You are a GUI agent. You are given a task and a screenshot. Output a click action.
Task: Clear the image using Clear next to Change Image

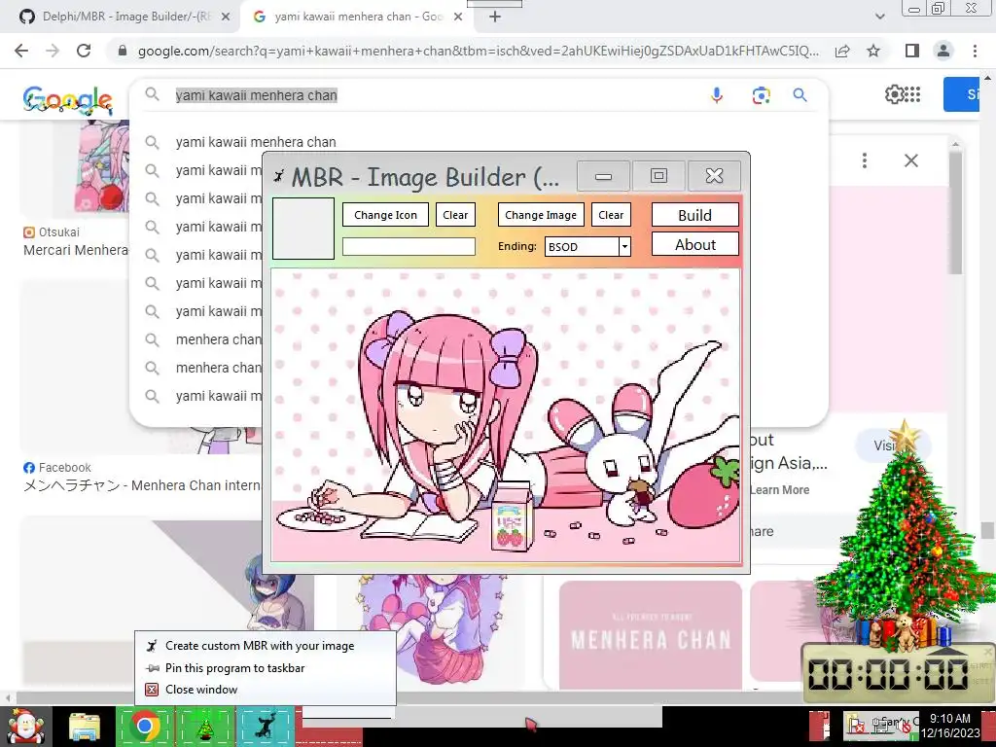[611, 215]
